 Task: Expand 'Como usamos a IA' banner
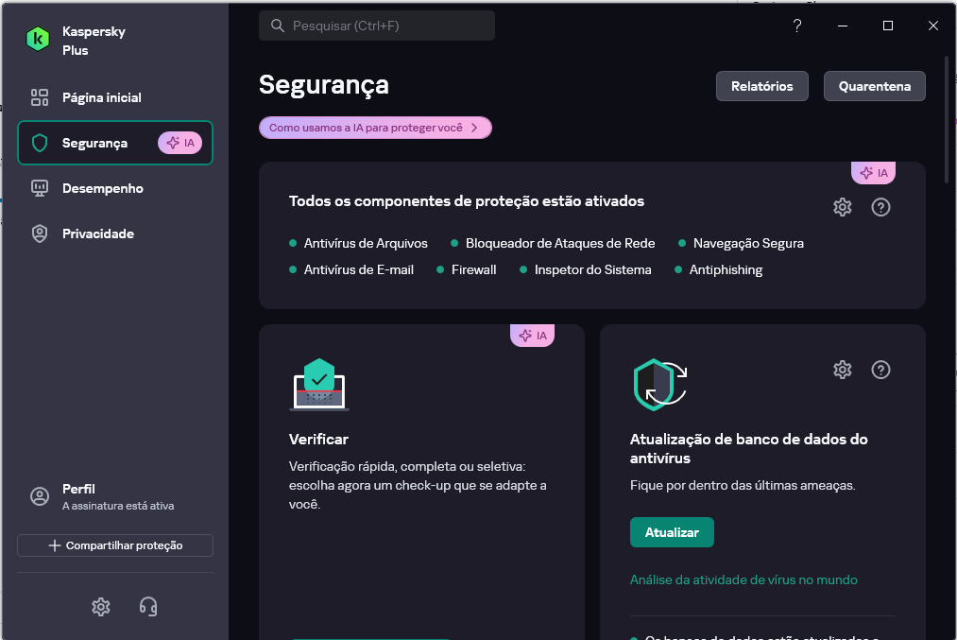click(375, 128)
